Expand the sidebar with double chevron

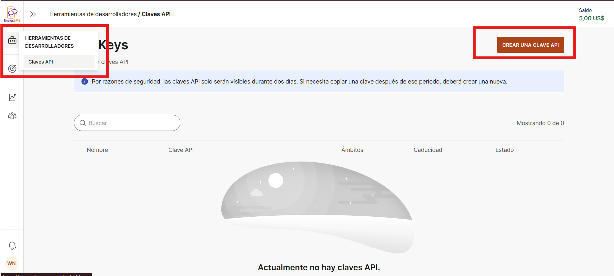point(33,14)
